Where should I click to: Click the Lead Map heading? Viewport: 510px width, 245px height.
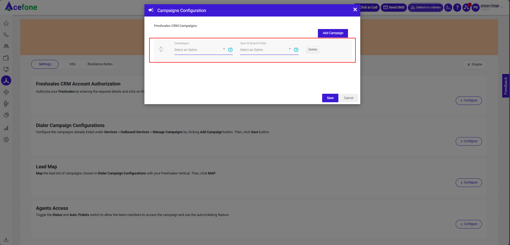47,167
